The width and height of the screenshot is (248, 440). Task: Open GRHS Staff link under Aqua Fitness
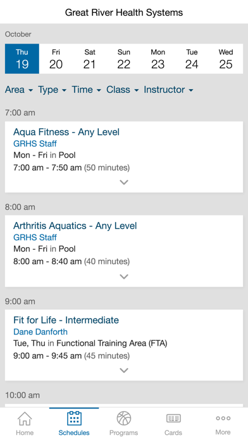tap(35, 144)
